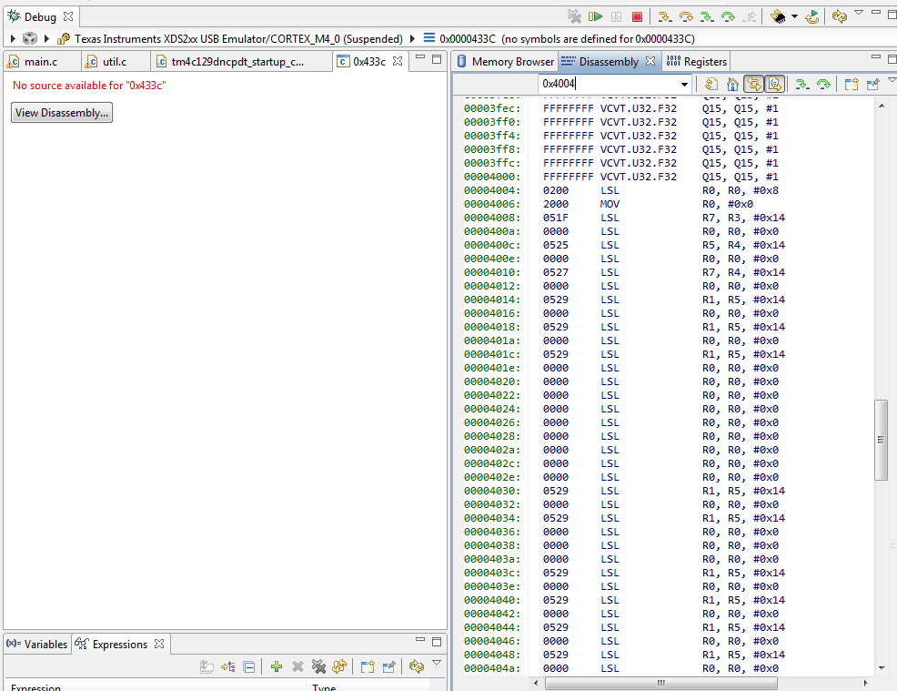Click the Restart icon in Debug toolbar
897x691 pixels.
811,16
